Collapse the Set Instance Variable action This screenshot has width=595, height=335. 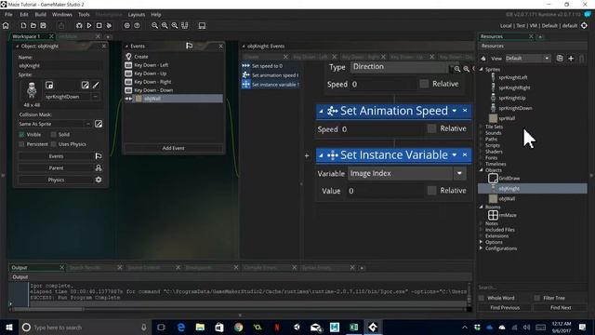click(x=321, y=155)
